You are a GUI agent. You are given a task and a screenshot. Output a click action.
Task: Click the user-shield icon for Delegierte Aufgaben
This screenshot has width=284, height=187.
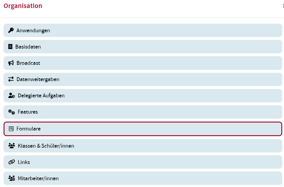click(x=12, y=96)
